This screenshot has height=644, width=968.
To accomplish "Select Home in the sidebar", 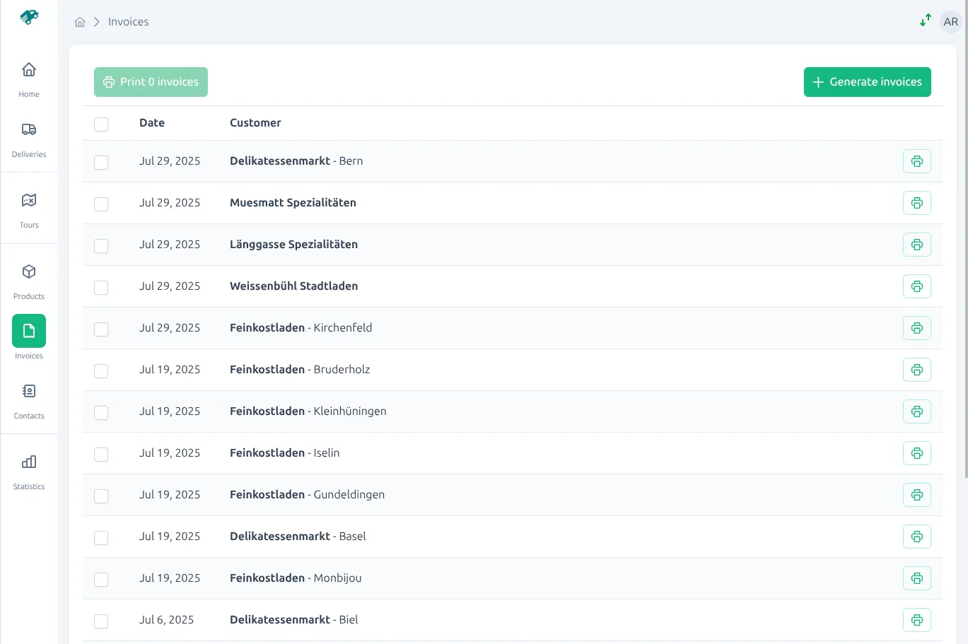I will point(28,78).
